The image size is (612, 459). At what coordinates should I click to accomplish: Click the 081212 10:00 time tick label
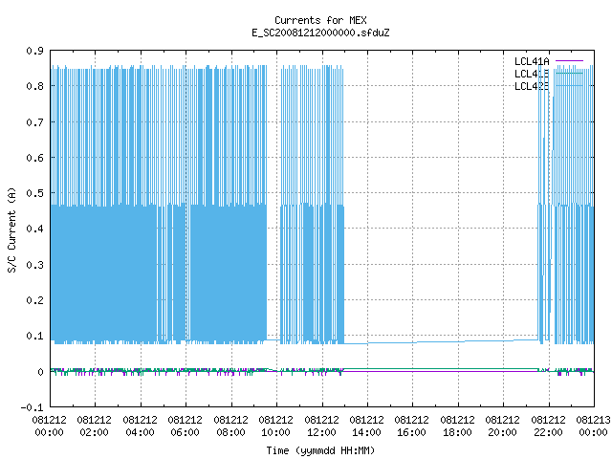275,426
